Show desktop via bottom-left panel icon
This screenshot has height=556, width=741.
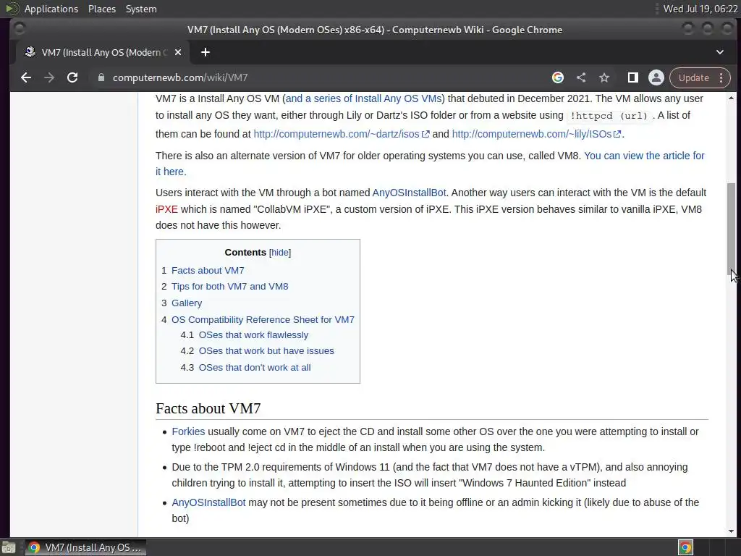9,547
